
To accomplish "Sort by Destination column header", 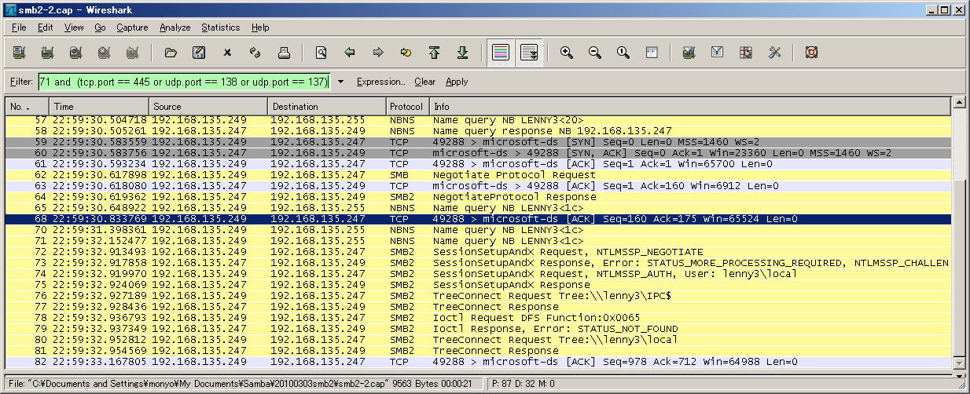I will [326, 106].
